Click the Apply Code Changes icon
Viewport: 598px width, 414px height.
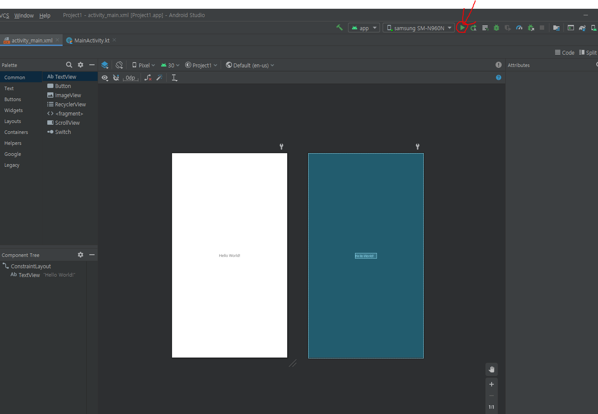point(485,28)
